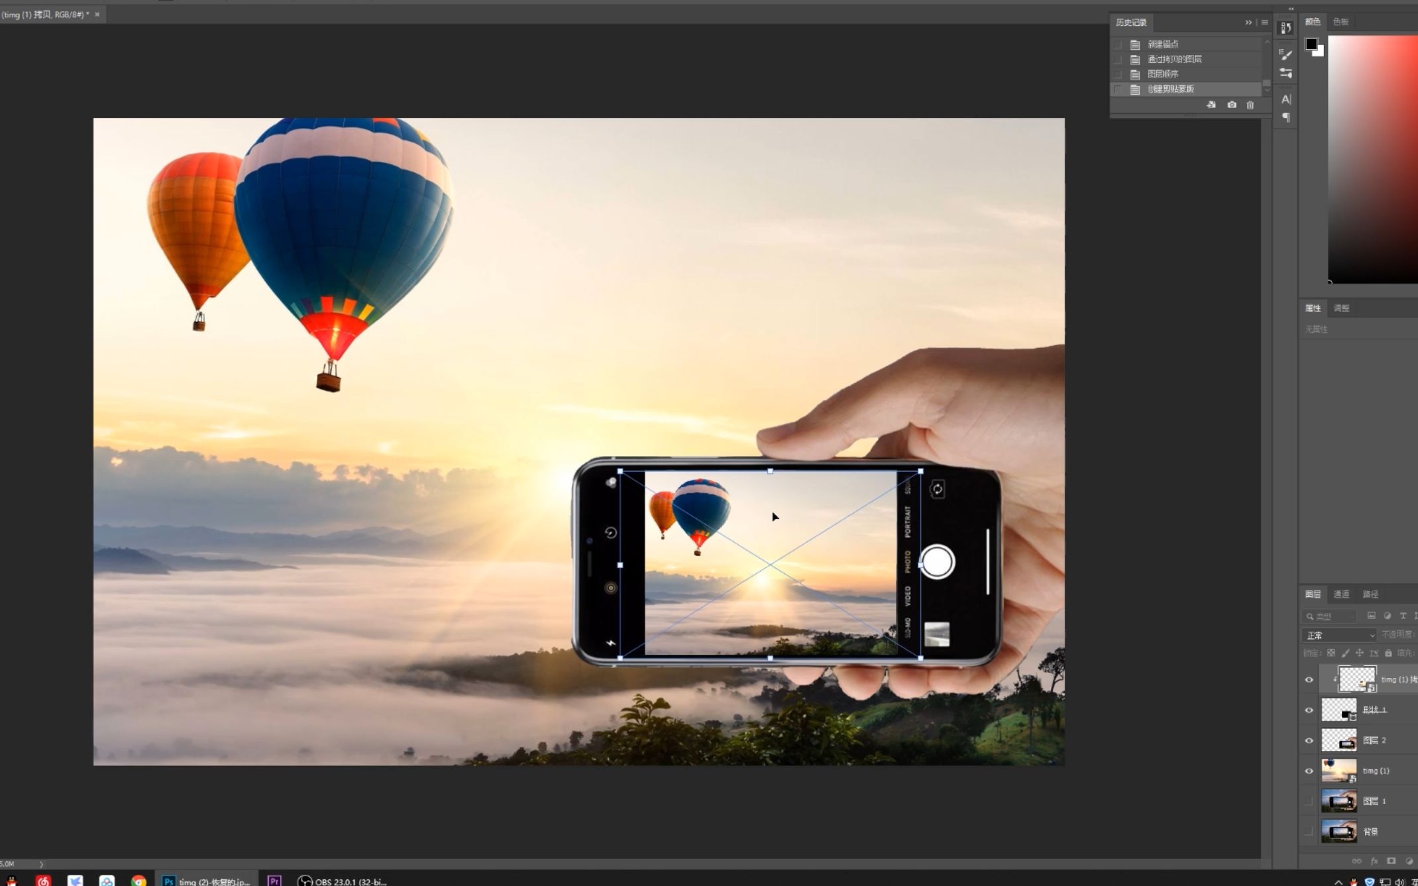Click the create new snapshot camera icon

(1231, 105)
